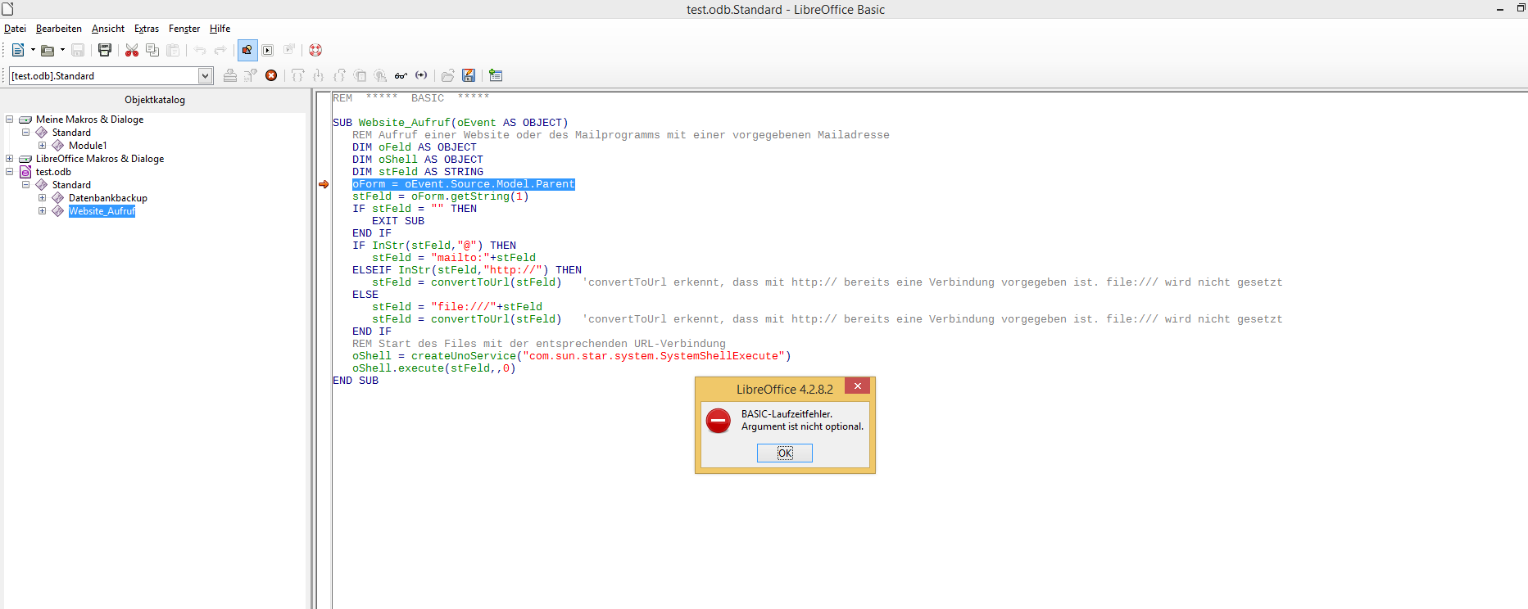Click the Objektkatalog panel header
Screen dimensions: 1528x609
155,100
